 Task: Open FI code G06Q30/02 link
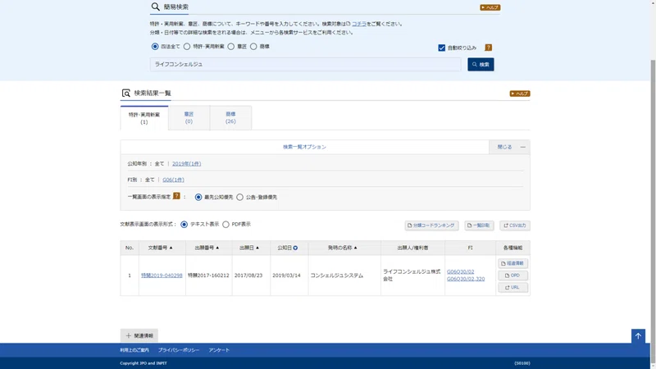point(460,272)
